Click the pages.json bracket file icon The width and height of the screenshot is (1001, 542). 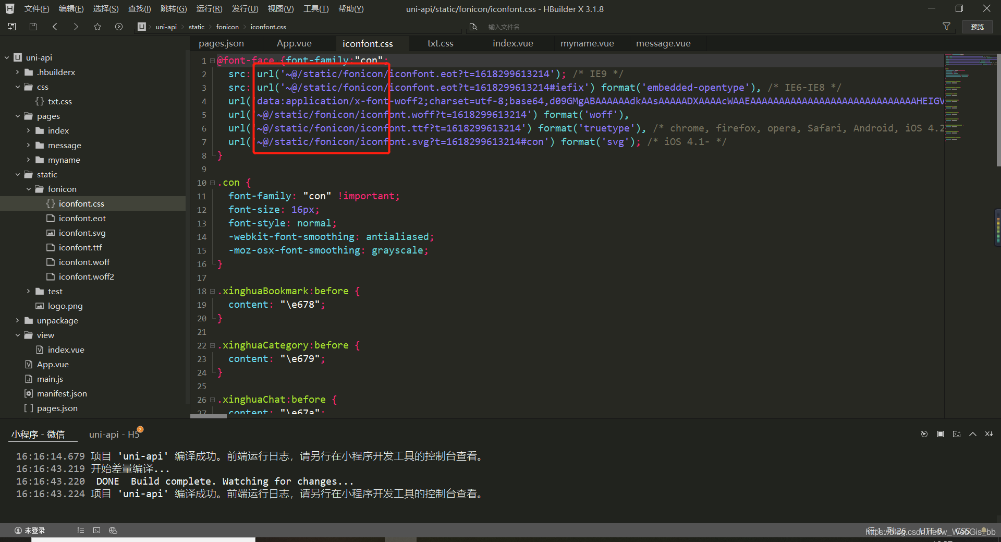(x=29, y=408)
